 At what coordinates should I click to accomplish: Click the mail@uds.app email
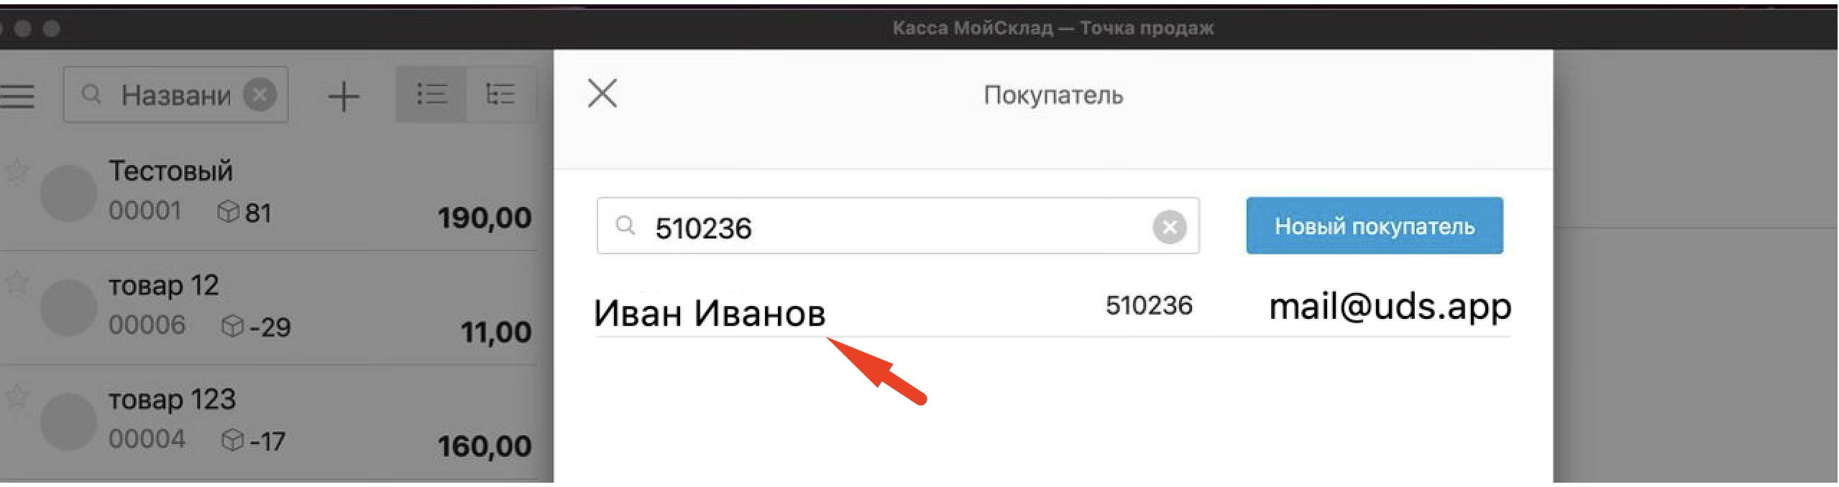[x=1390, y=306]
